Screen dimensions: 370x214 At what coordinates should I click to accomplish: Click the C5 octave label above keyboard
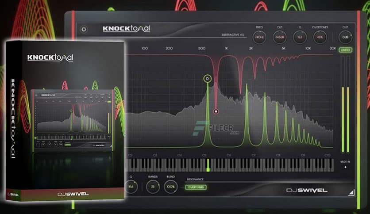coord(204,155)
